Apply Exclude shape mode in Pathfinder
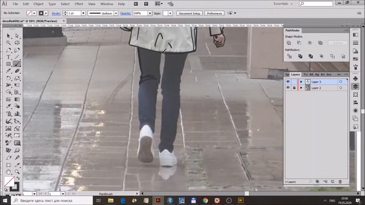365x205 pixels. (321, 43)
